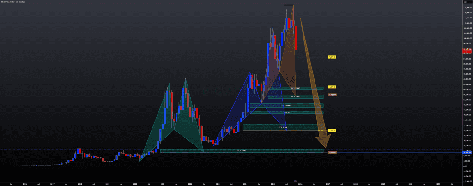Viewport: 473px width, 186px height.
Task: Click yellow price label beside the top FCP ZONE
Action: (x=331, y=87)
